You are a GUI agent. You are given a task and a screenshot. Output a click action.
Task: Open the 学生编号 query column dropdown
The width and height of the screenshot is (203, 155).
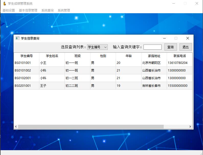tap(97, 47)
